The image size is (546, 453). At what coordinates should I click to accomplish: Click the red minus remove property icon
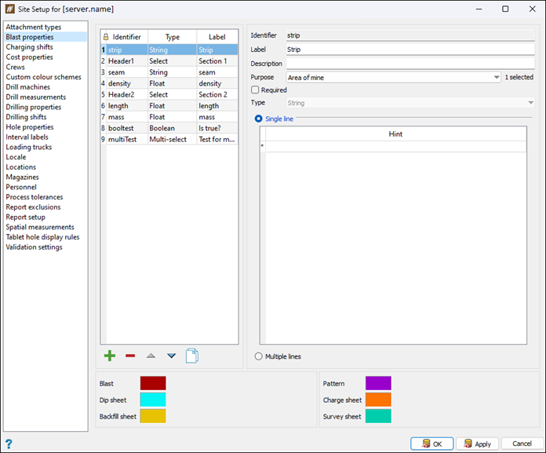pyautogui.click(x=130, y=356)
